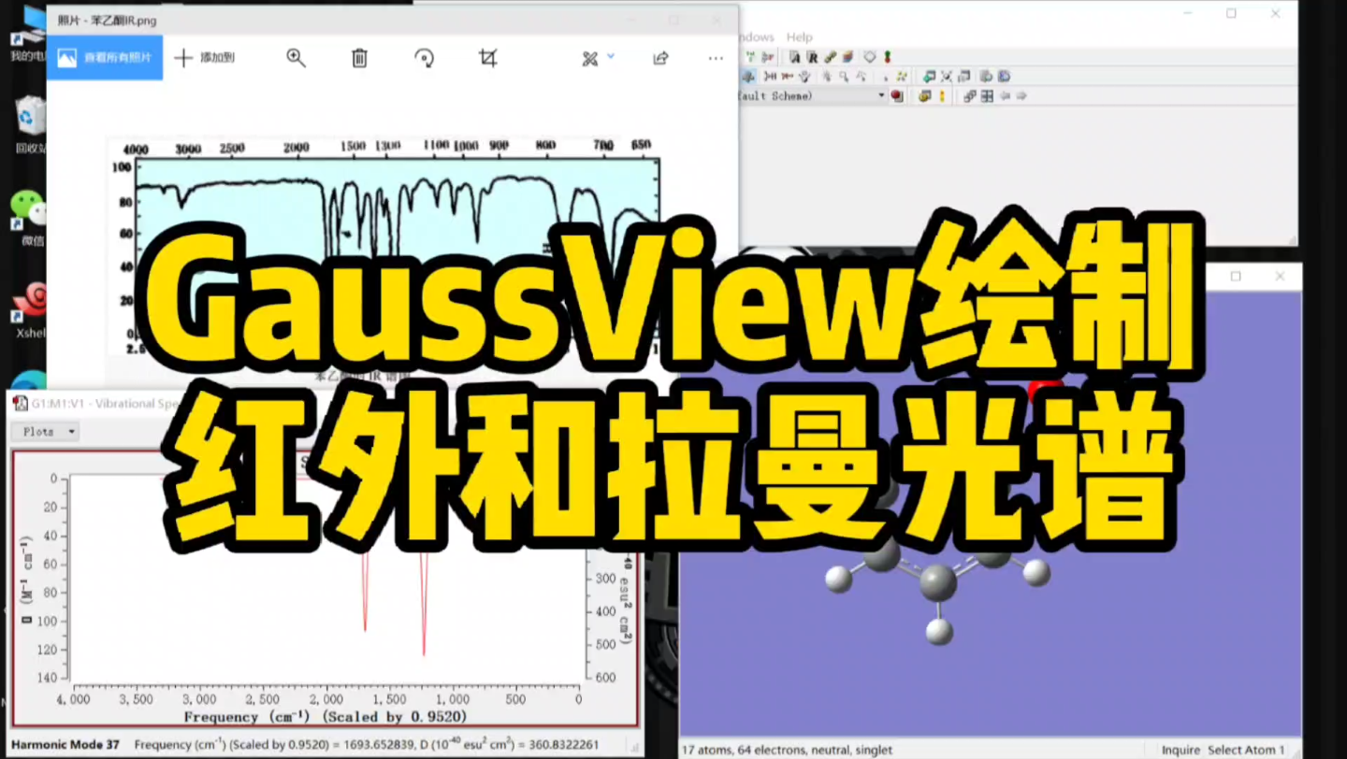
Task: Click the right arrow icon in GaussView toolbar
Action: click(x=1021, y=95)
